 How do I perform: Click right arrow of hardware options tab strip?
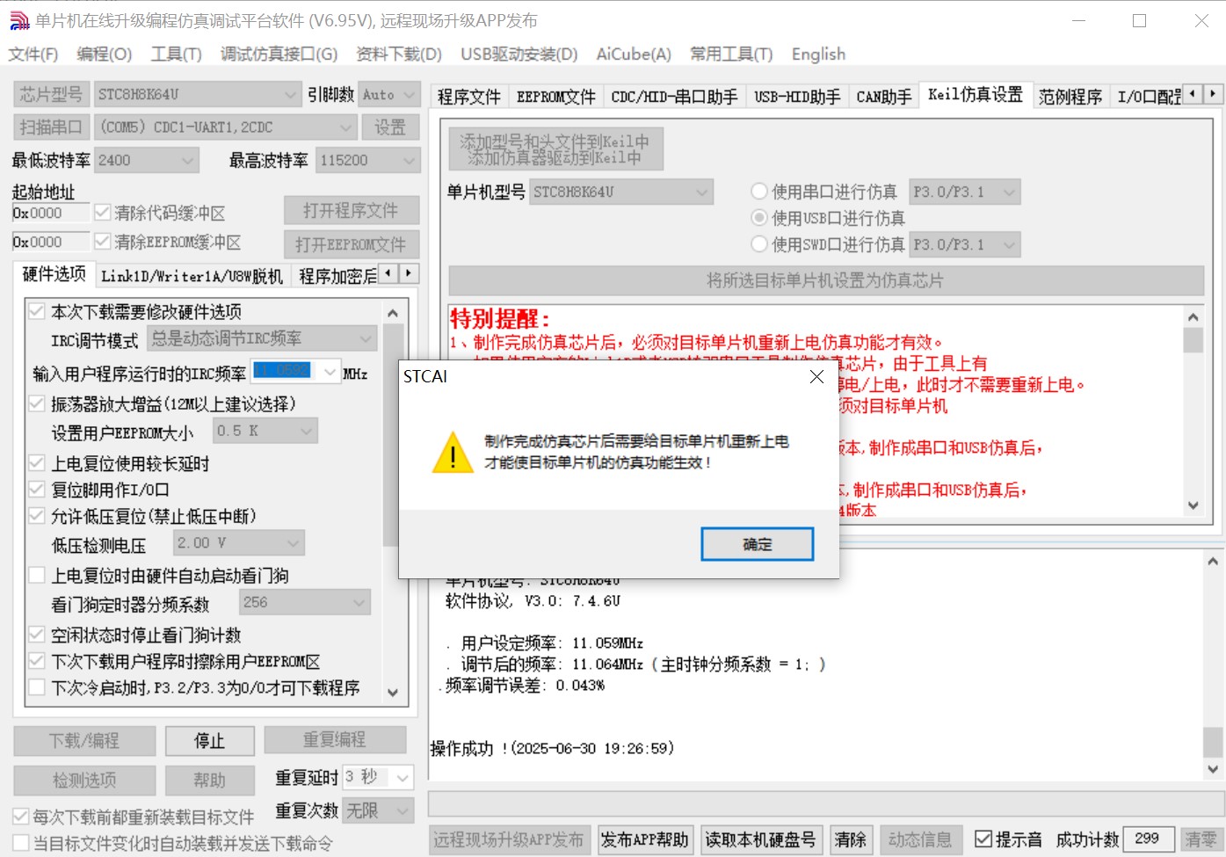[409, 273]
